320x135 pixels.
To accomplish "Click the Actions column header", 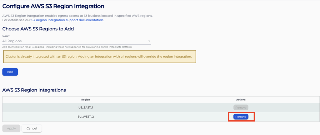I will click(241, 100).
